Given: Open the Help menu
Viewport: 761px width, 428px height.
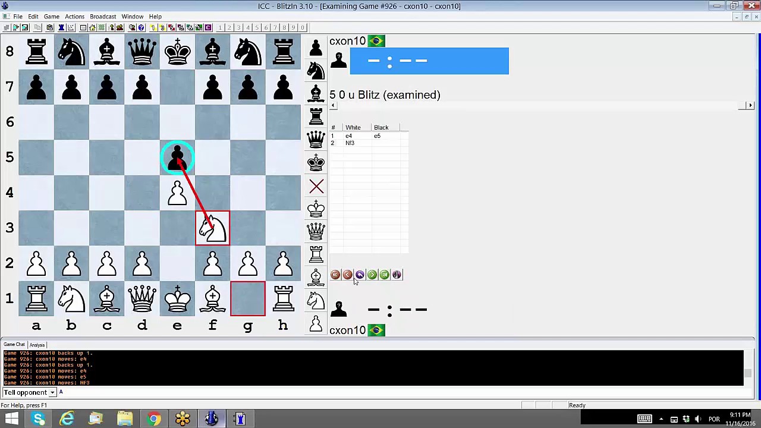Looking at the screenshot, I should pos(155,17).
